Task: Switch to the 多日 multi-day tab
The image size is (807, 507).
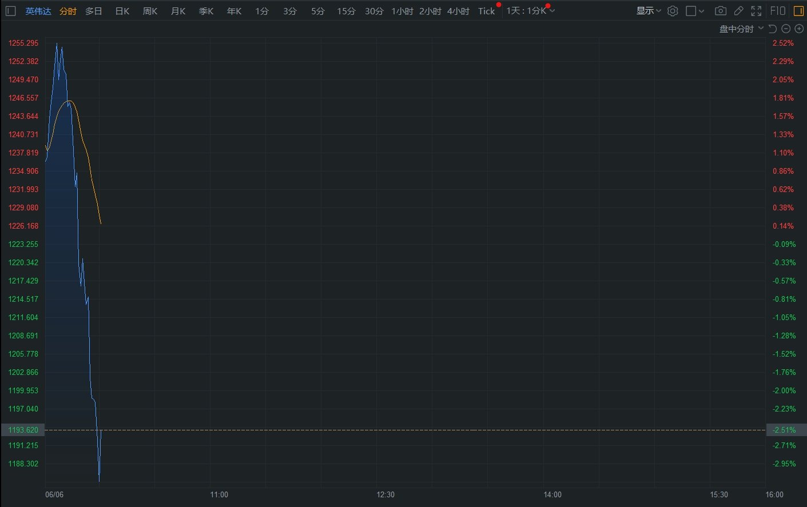Action: [x=94, y=11]
